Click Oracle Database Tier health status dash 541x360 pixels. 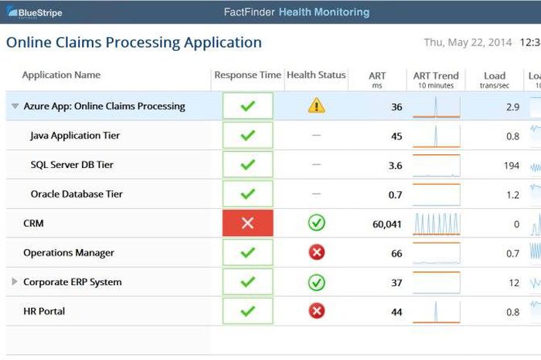pyautogui.click(x=316, y=193)
